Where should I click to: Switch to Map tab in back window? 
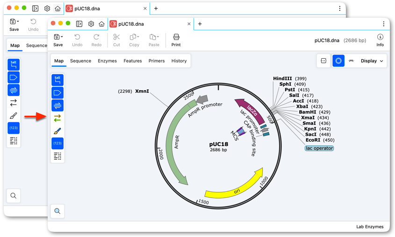click(x=15, y=46)
